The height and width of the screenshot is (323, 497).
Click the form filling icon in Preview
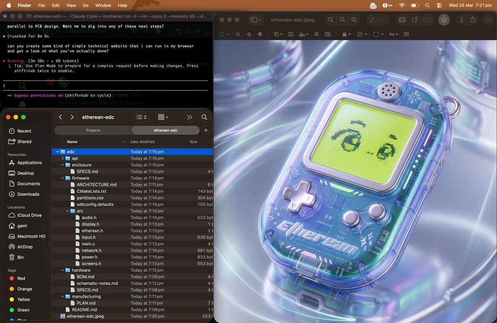tap(427, 19)
